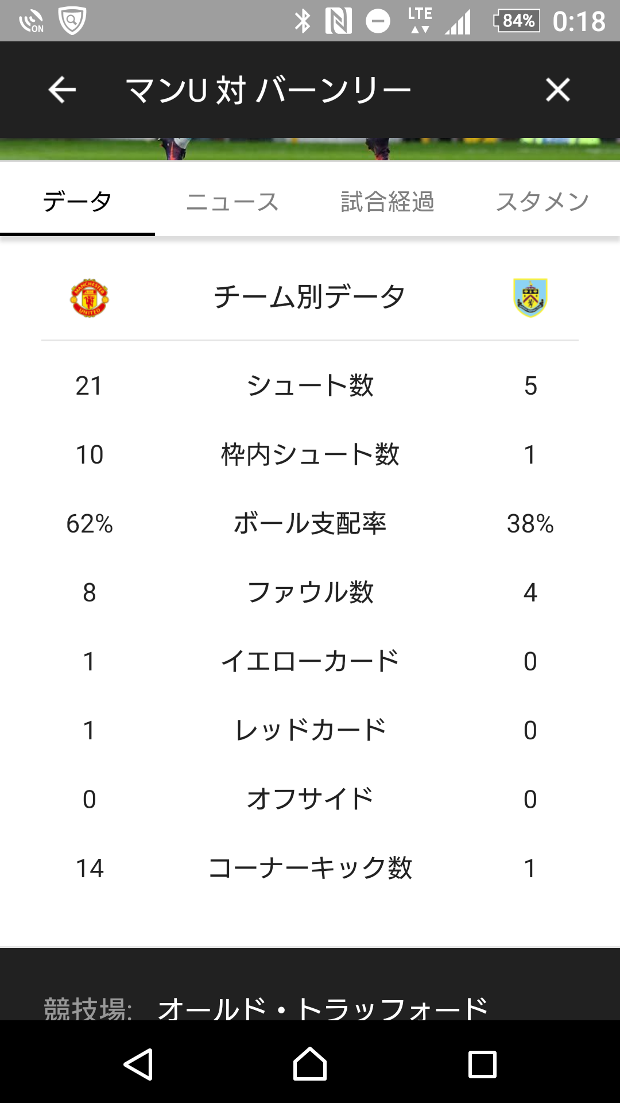This screenshot has height=1103, width=620.
Task: Switch to the 試合経過 tab
Action: click(387, 202)
